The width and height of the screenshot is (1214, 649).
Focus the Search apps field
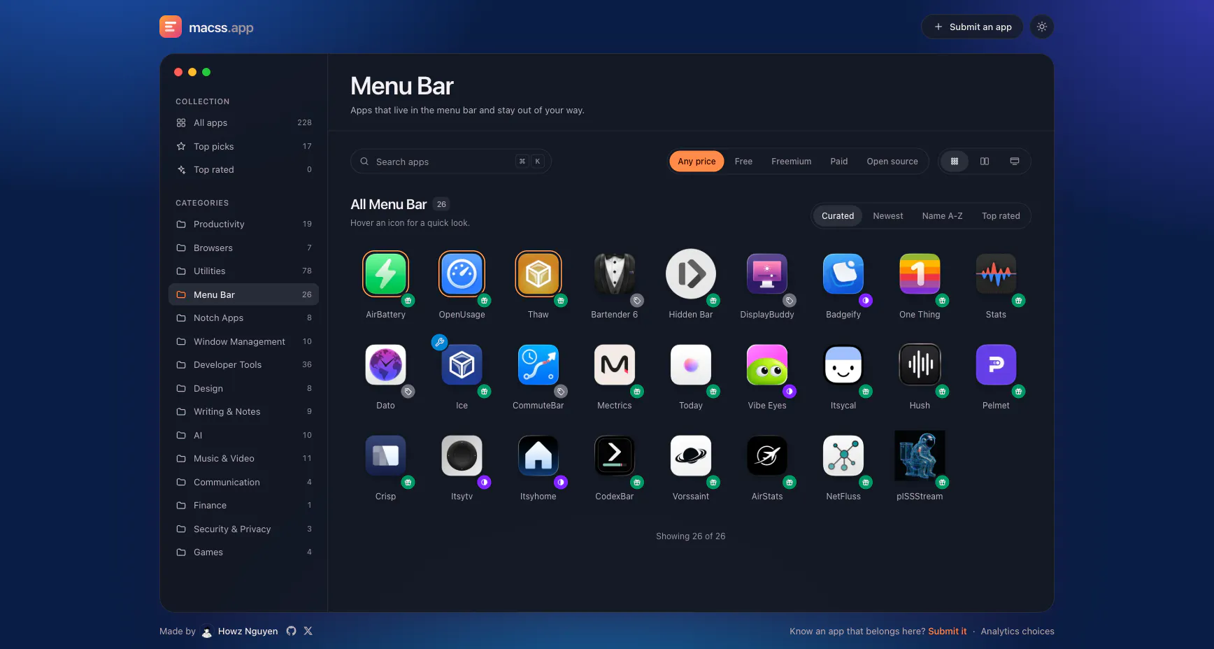click(450, 162)
